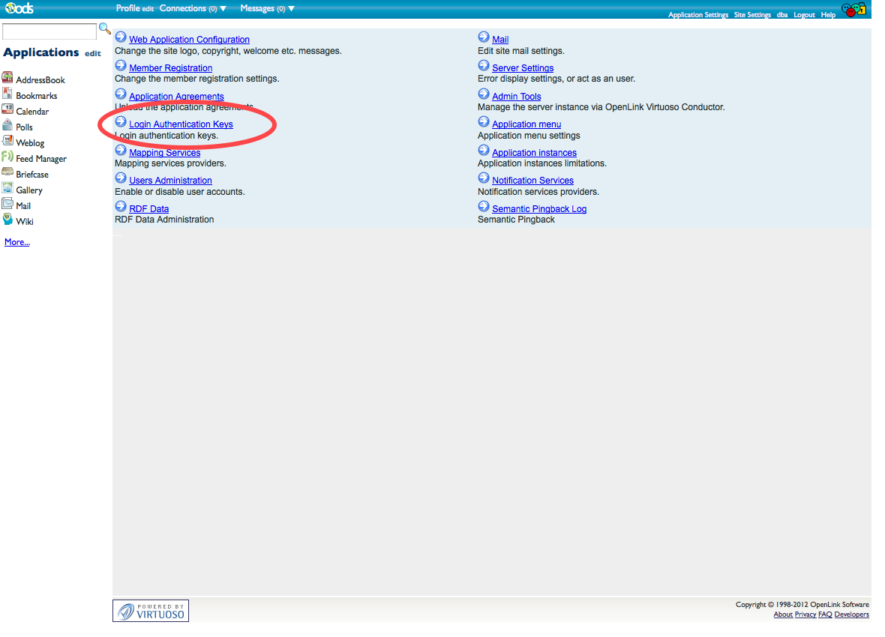Click the ODS logo in header
885x637 pixels.
pyautogui.click(x=18, y=8)
